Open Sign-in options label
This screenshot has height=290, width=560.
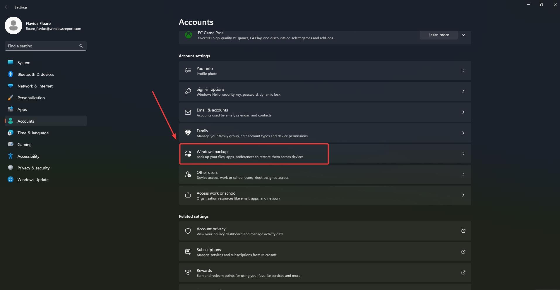[x=210, y=89]
